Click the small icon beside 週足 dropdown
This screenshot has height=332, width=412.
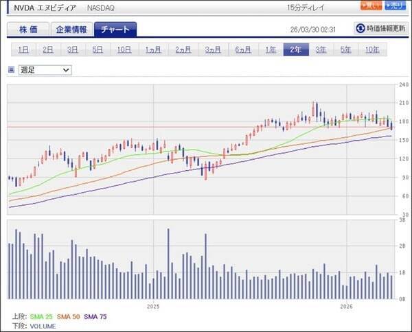click(x=11, y=69)
